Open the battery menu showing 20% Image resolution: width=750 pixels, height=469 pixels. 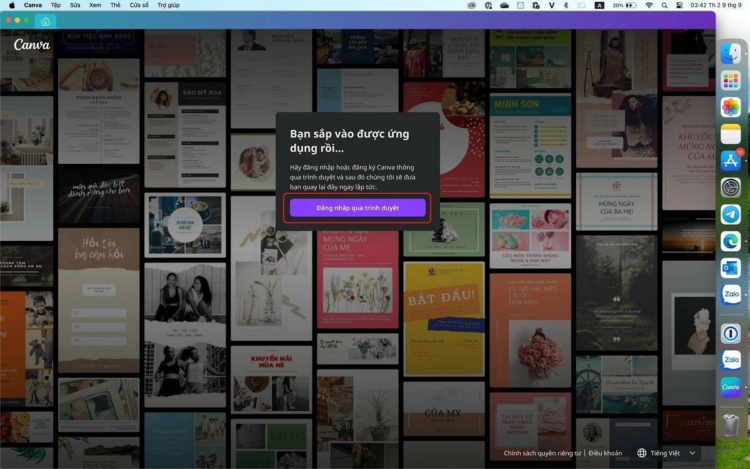coord(625,5)
